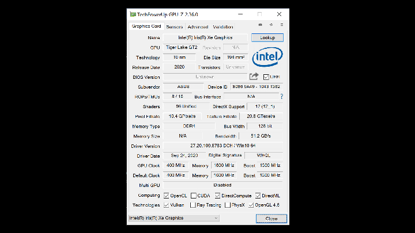This screenshot has height=233, width=415.
Task: Click the GPU Clock 400 MHz field
Action: 176,165
